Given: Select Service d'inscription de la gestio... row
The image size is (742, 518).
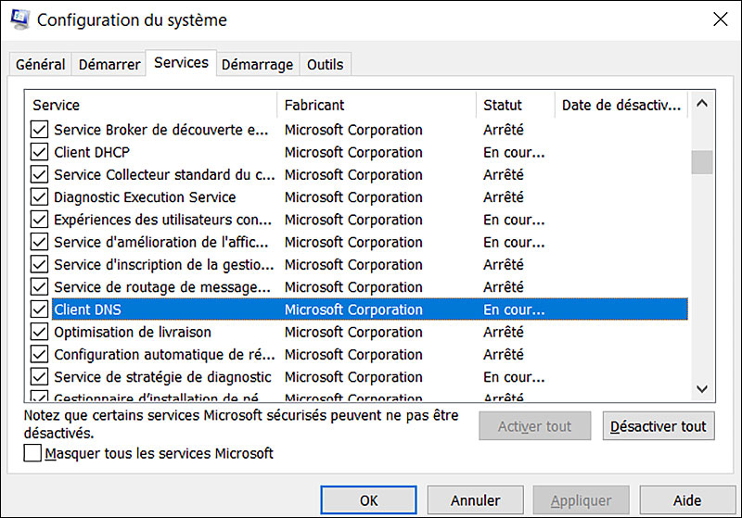Looking at the screenshot, I should pyautogui.click(x=359, y=264).
